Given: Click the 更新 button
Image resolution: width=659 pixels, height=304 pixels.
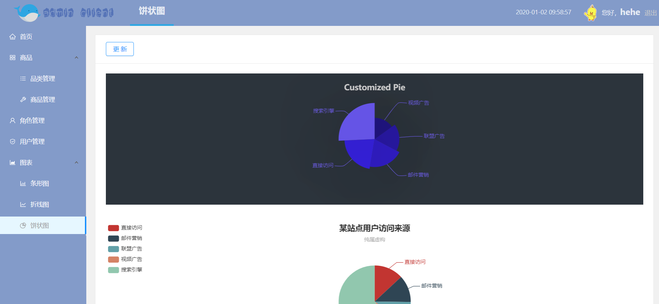Looking at the screenshot, I should click(x=120, y=49).
